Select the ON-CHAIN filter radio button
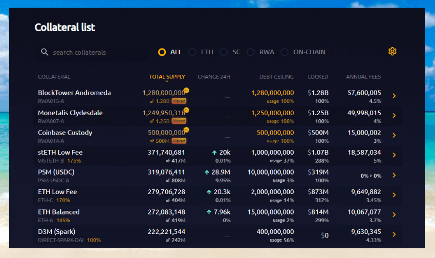Image resolution: width=435 pixels, height=258 pixels. point(285,52)
